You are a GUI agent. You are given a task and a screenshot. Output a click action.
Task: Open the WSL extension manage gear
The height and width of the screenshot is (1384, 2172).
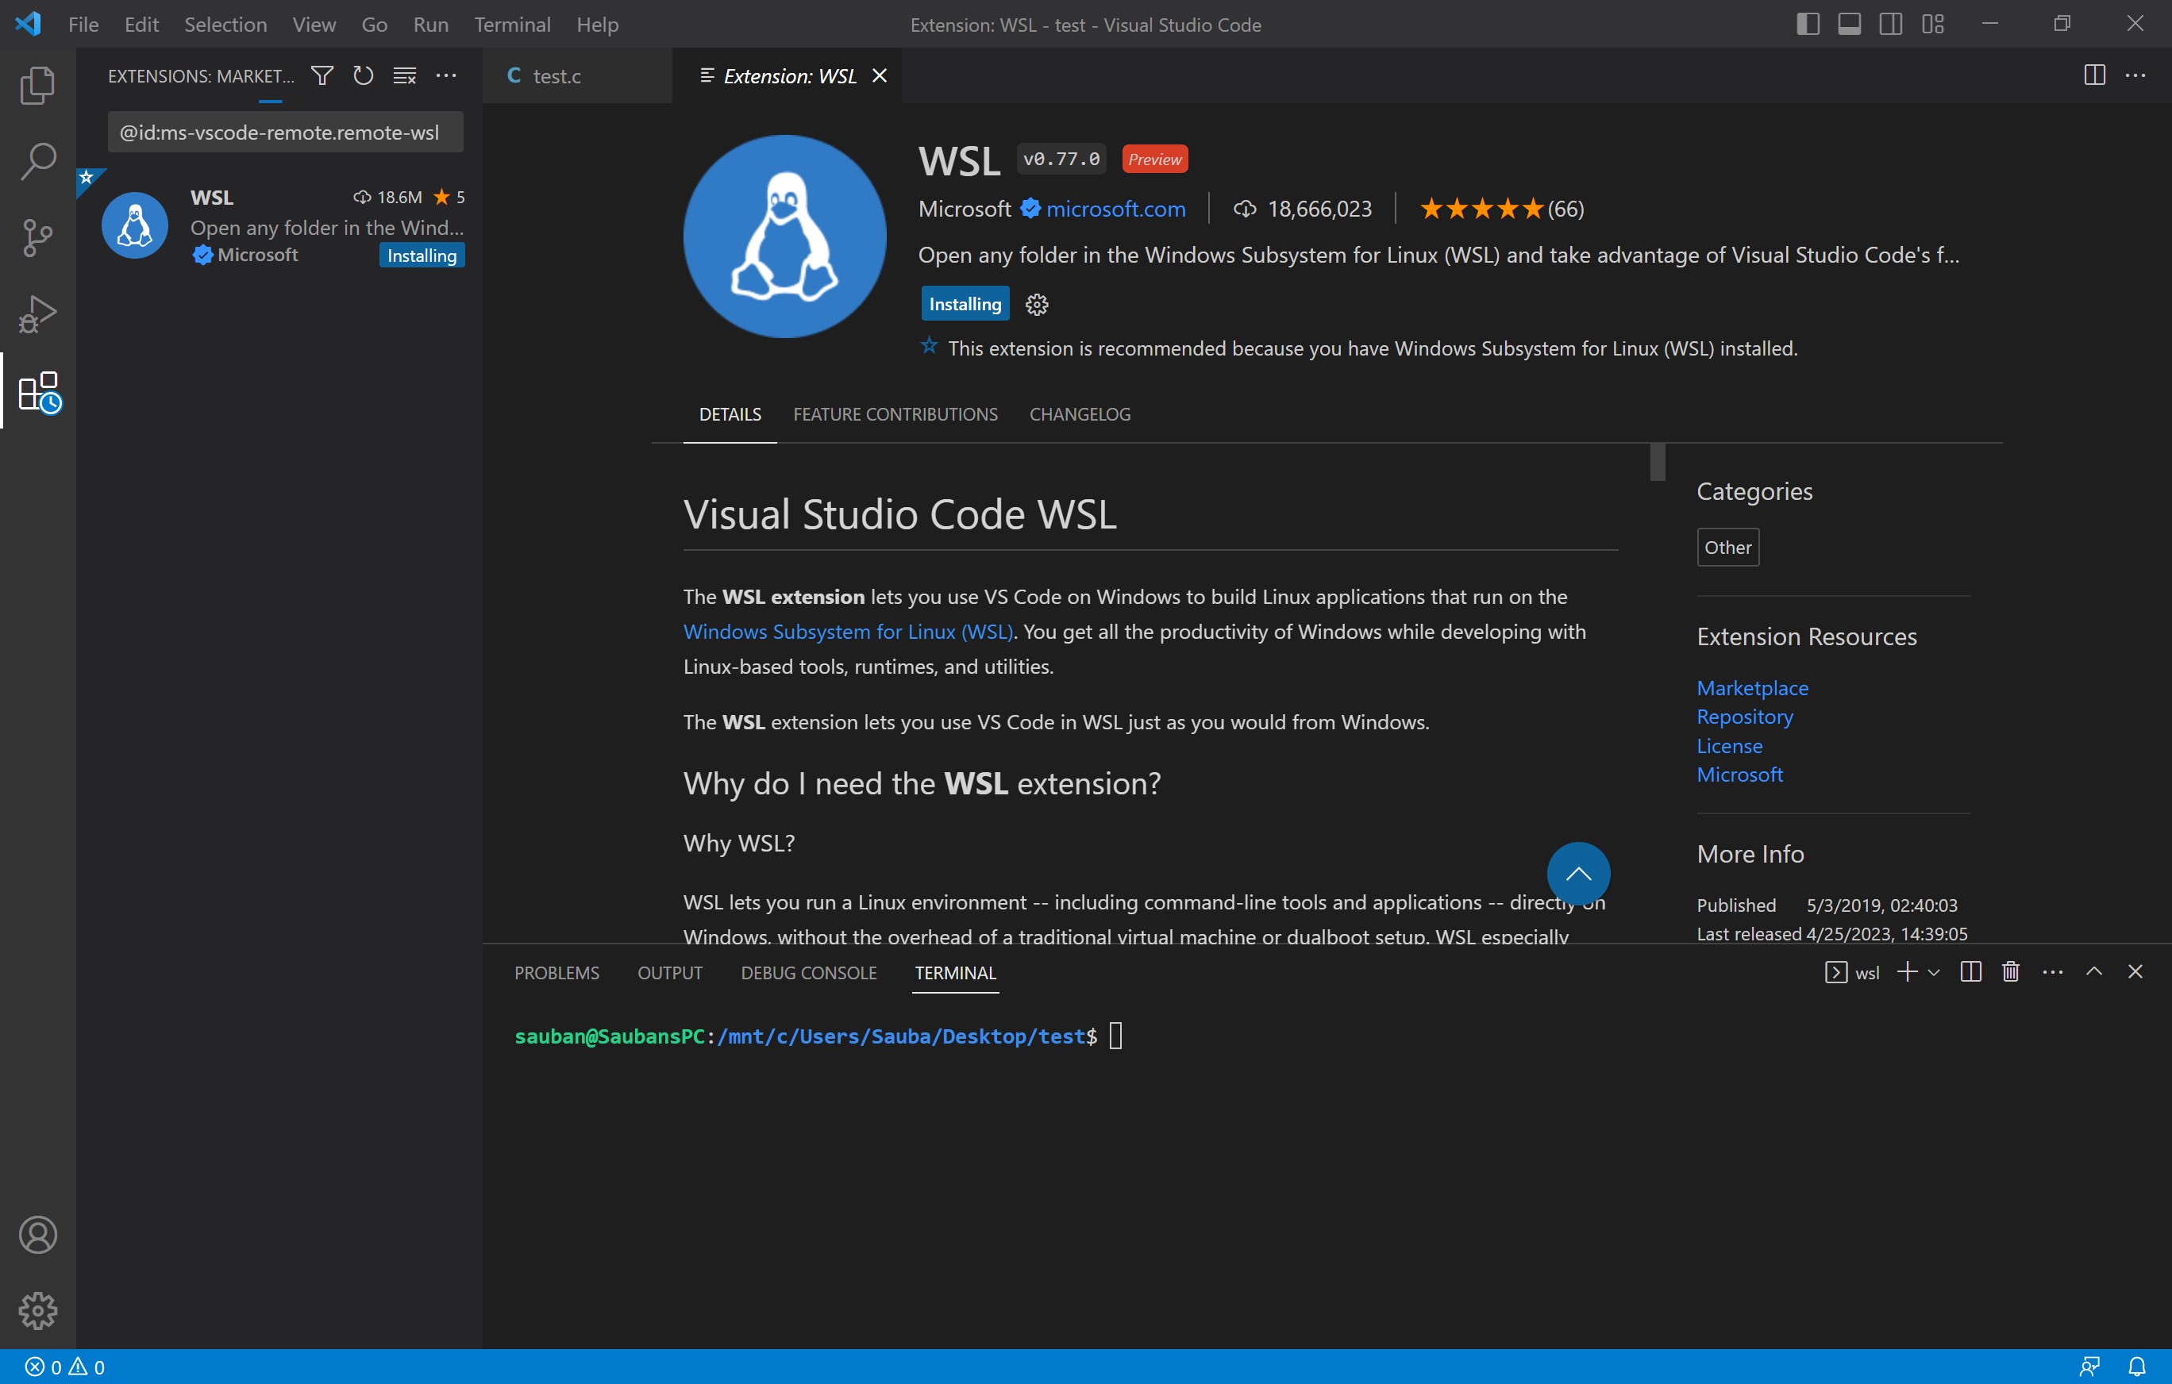tap(1038, 305)
